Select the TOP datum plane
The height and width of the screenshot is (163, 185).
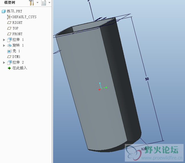[x=15, y=28]
